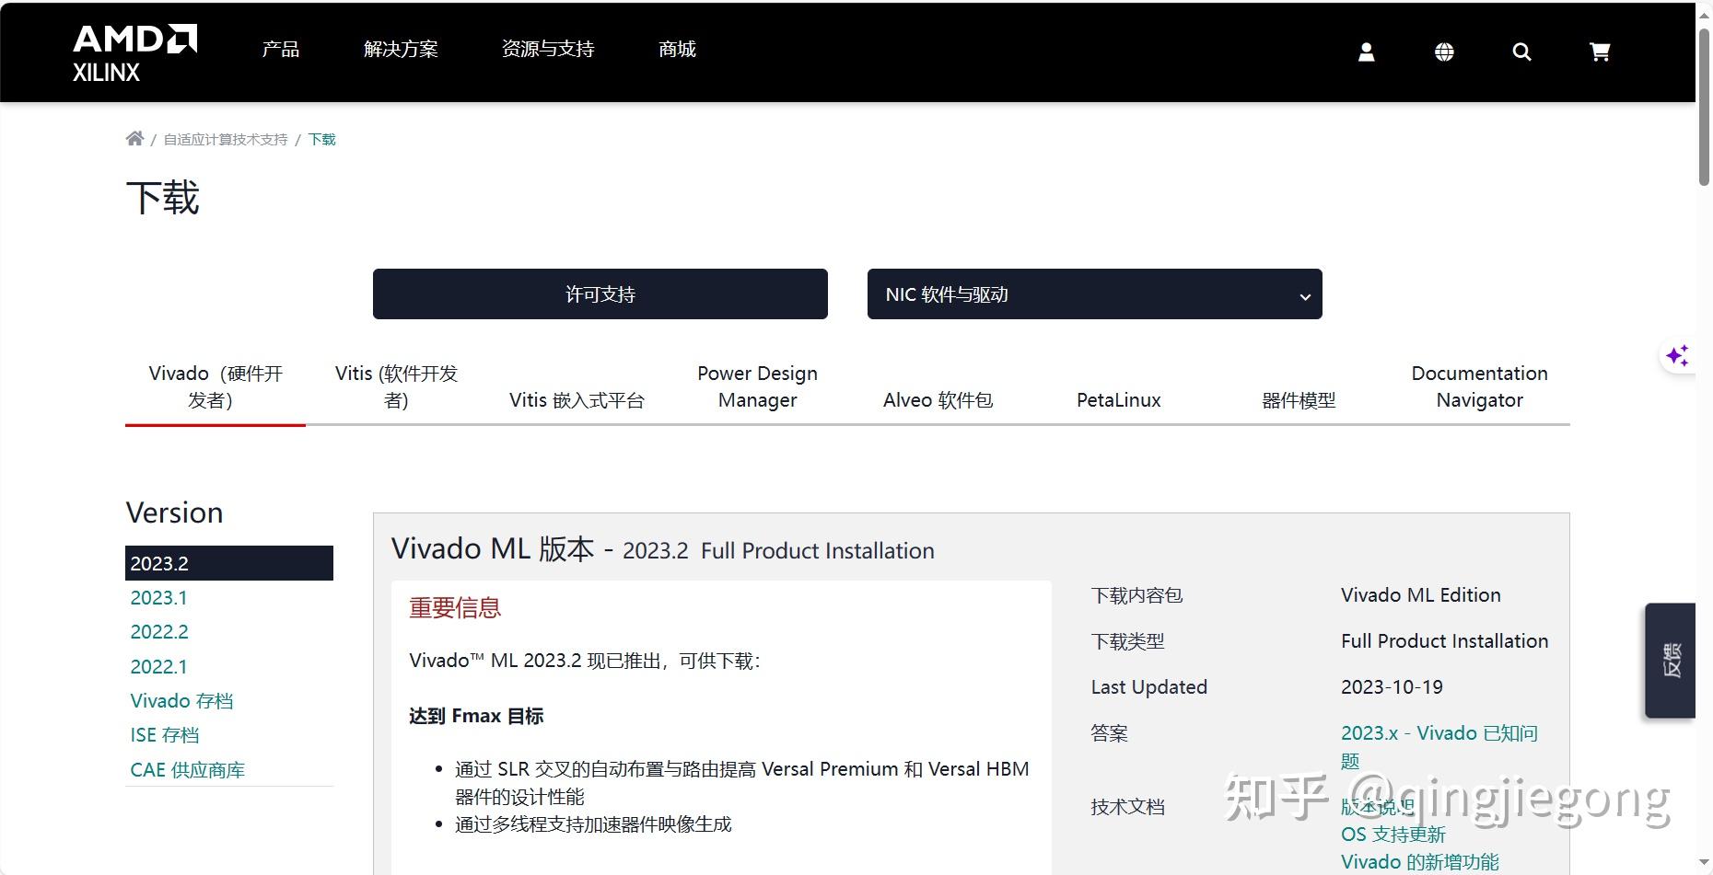The image size is (1713, 875).
Task: Open the 解决方案 menu
Action: [402, 49]
